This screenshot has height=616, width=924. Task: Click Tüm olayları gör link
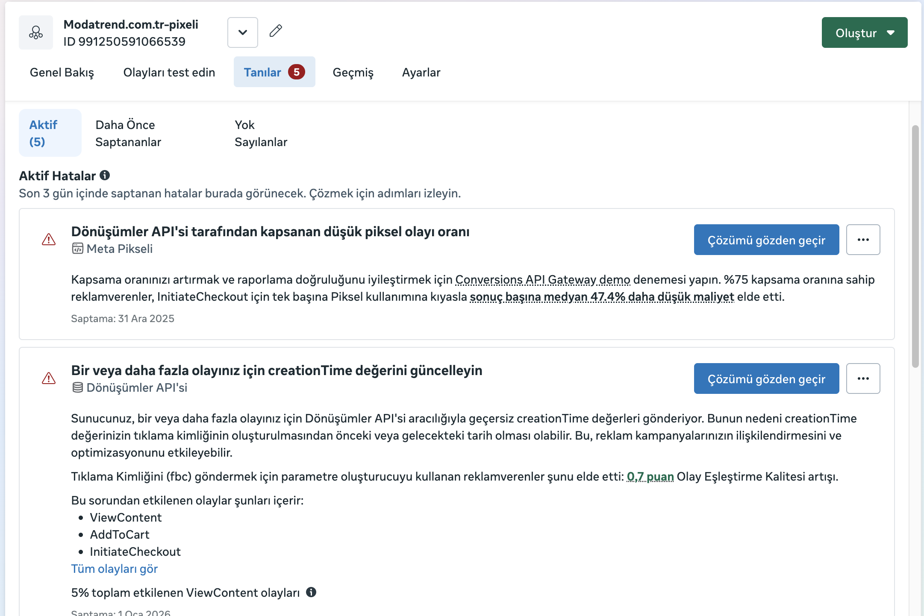tap(115, 569)
